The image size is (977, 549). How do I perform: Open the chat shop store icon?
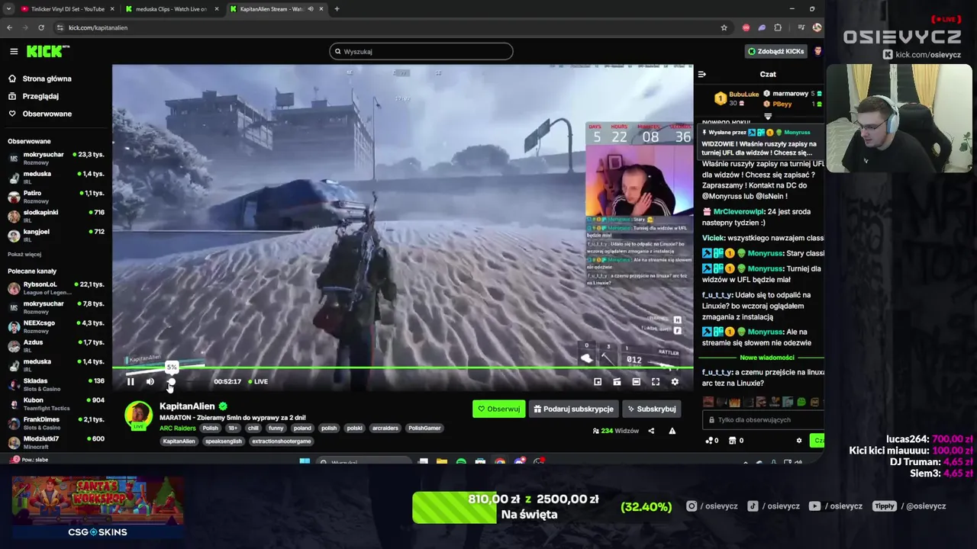point(732,440)
